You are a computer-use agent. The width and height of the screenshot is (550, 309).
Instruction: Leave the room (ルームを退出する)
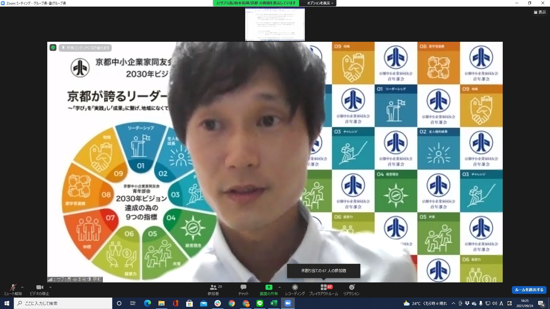pos(529,290)
